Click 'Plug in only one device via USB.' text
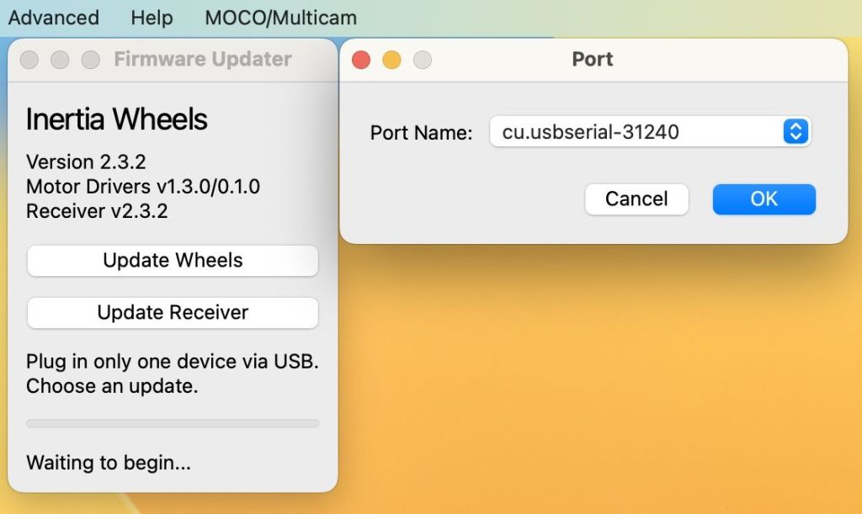Viewport: 862px width, 514px height. [172, 362]
